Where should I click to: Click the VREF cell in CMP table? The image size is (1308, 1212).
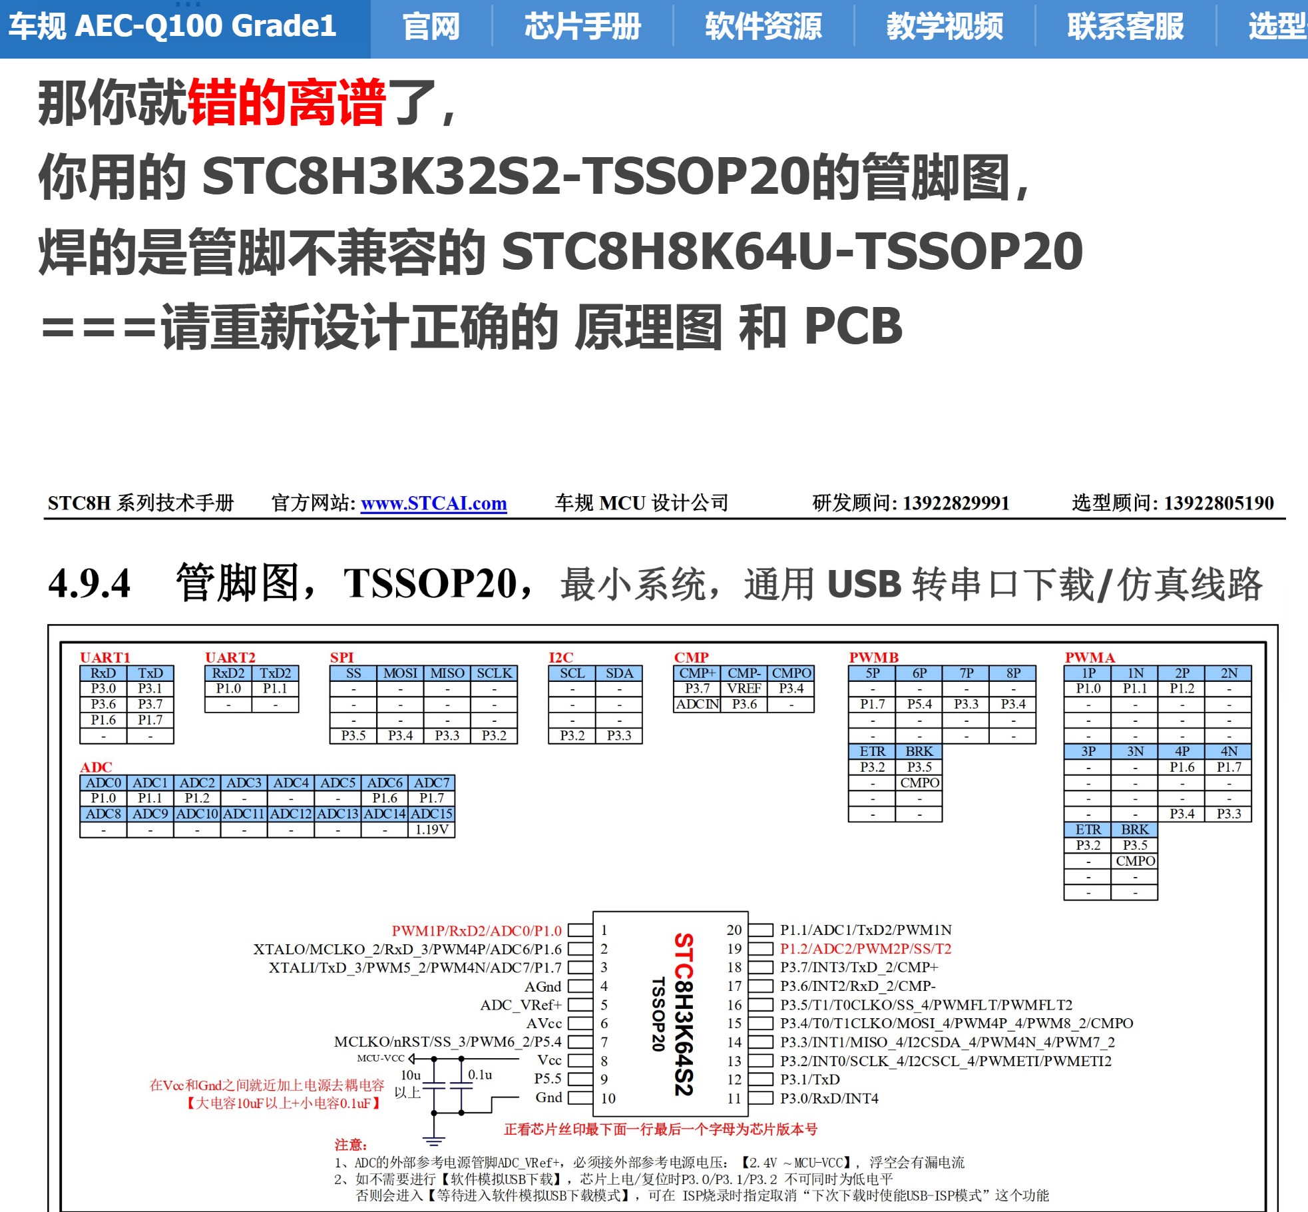point(744,689)
